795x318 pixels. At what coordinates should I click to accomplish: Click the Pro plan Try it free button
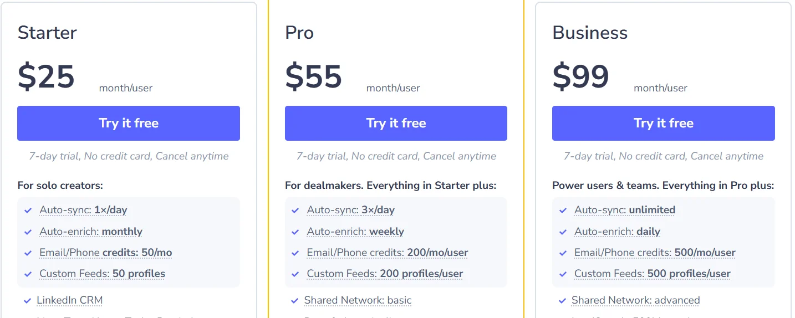click(396, 123)
